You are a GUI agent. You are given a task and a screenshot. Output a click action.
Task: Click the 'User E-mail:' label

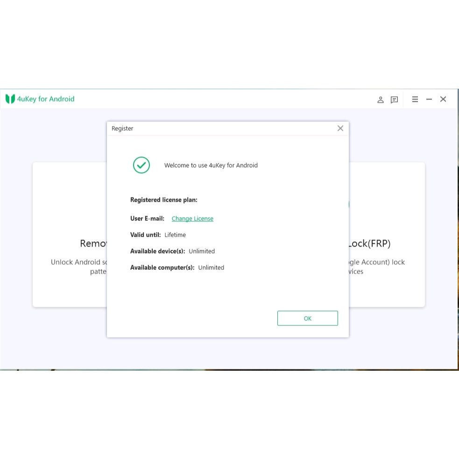147,219
